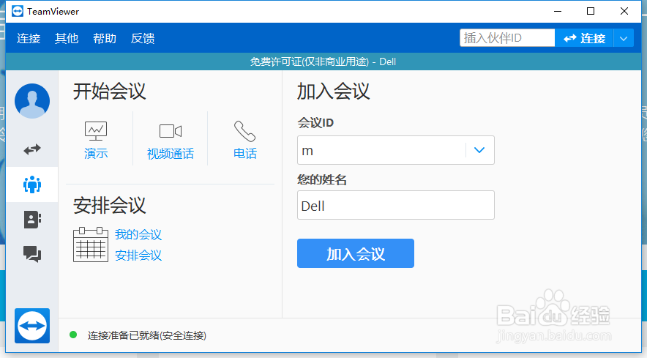647x358 pixels.
Task: Start a 电话 phone call
Action: click(x=245, y=141)
